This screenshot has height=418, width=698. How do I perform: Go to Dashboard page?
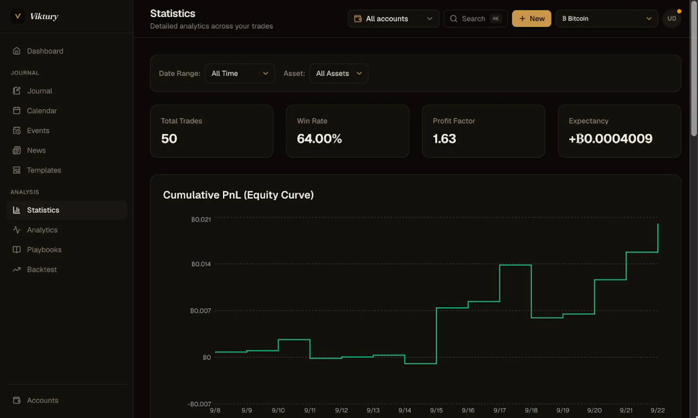point(67,51)
